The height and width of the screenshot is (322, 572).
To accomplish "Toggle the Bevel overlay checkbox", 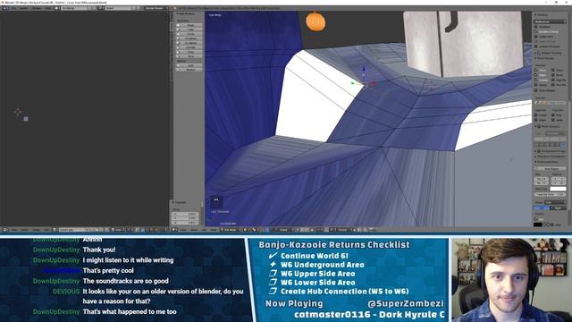I will click(553, 75).
